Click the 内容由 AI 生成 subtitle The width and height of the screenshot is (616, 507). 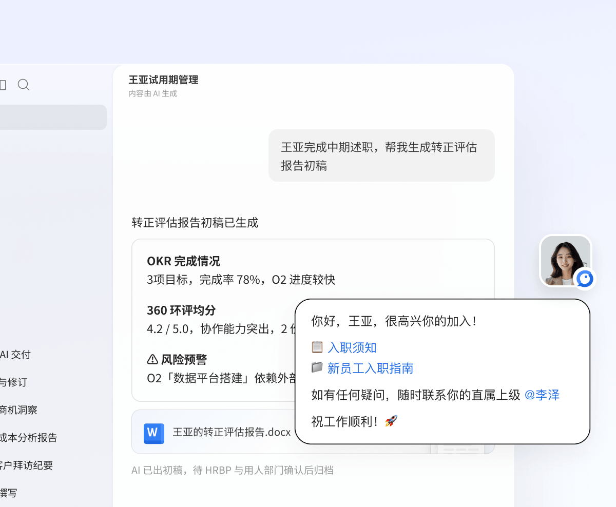pyautogui.click(x=153, y=93)
